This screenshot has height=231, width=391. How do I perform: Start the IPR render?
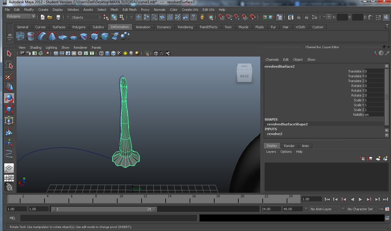click(x=307, y=17)
